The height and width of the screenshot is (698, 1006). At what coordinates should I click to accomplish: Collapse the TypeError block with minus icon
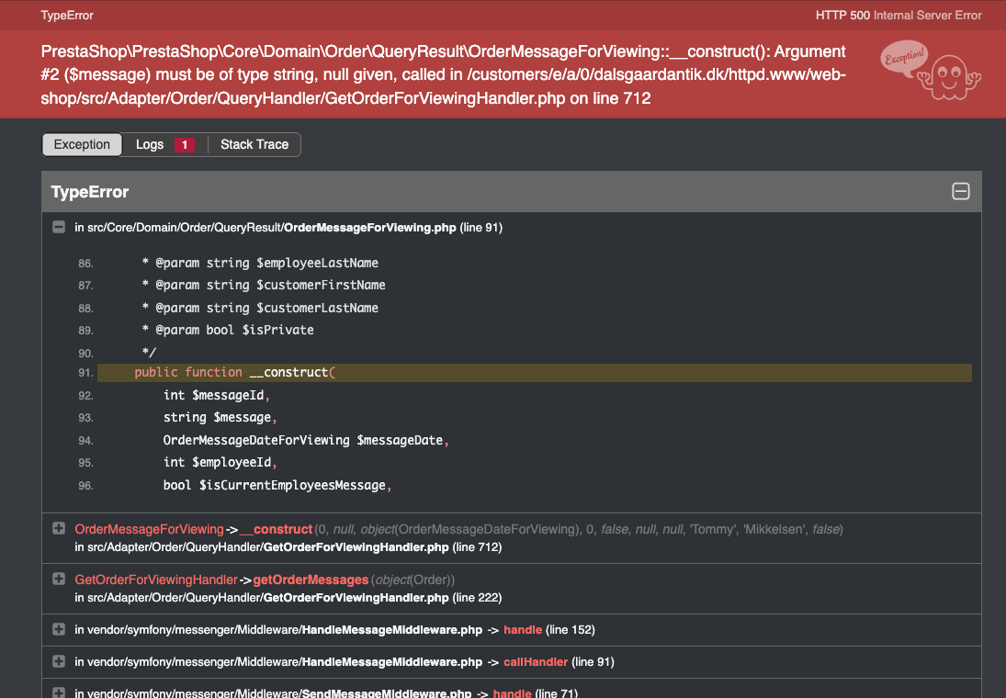tap(960, 191)
